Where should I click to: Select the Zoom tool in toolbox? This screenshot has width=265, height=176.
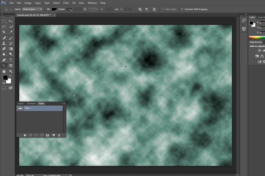(x=11, y=71)
